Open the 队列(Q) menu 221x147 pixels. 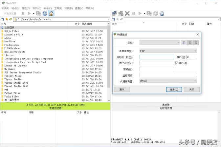point(37,8)
